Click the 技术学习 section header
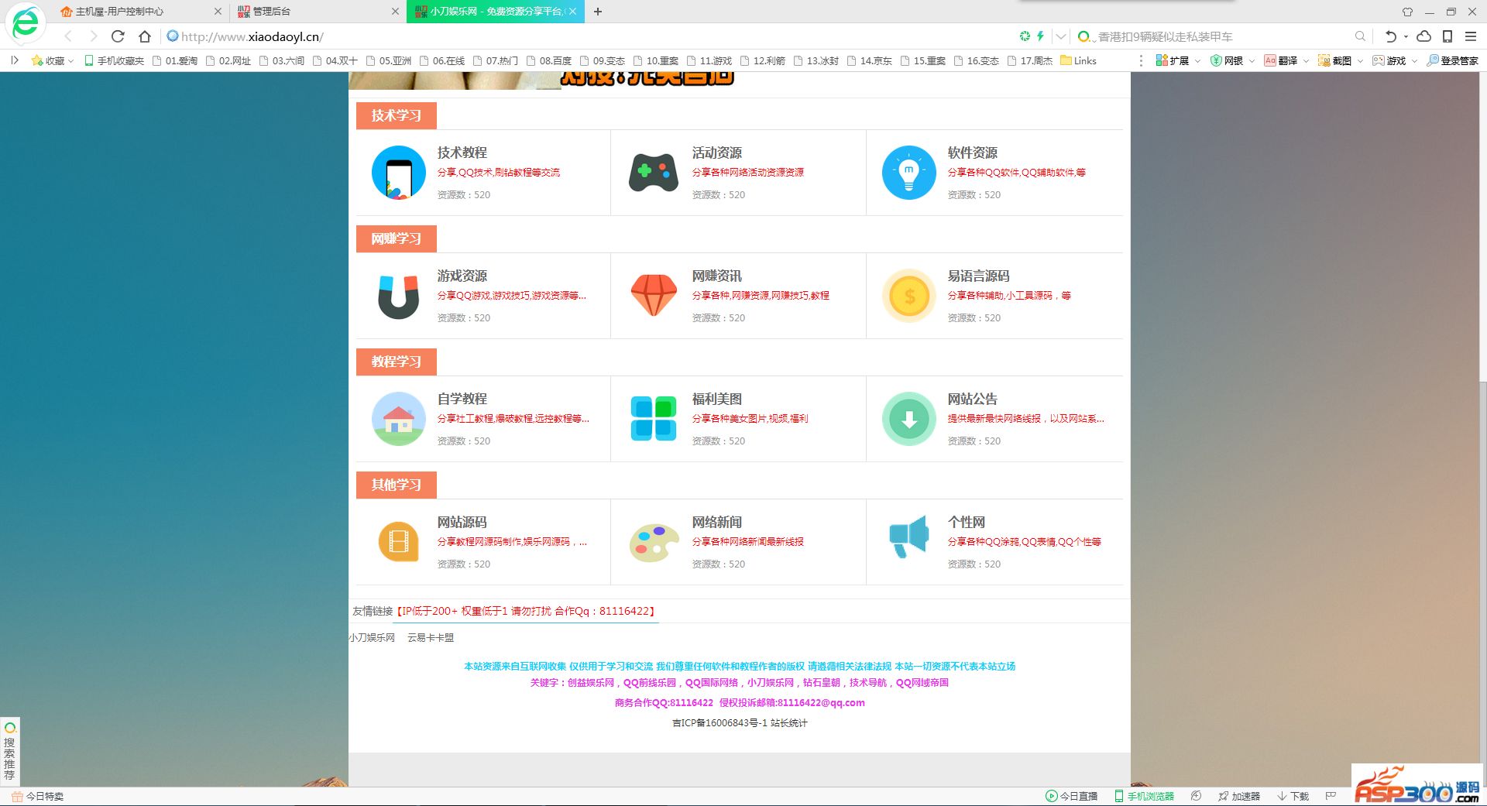The width and height of the screenshot is (1487, 806). click(x=397, y=115)
